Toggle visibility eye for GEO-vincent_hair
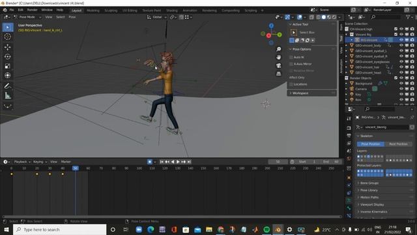 point(401,67)
